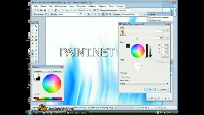This screenshot has width=204, height=115.
Task: Toggle Italic text formatting
Action: (92, 14)
